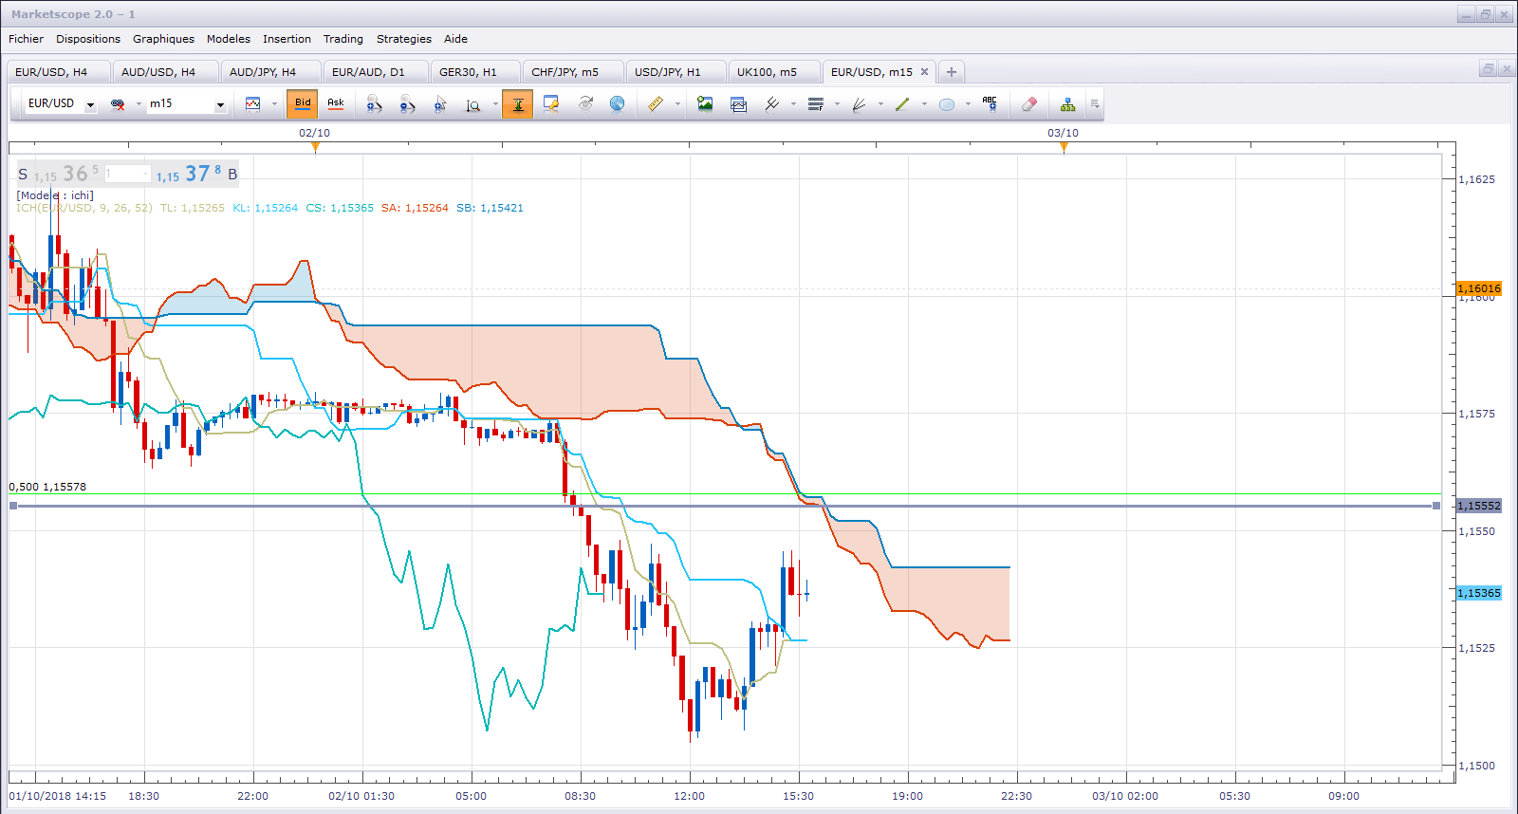Open the Strategies menu

(404, 39)
